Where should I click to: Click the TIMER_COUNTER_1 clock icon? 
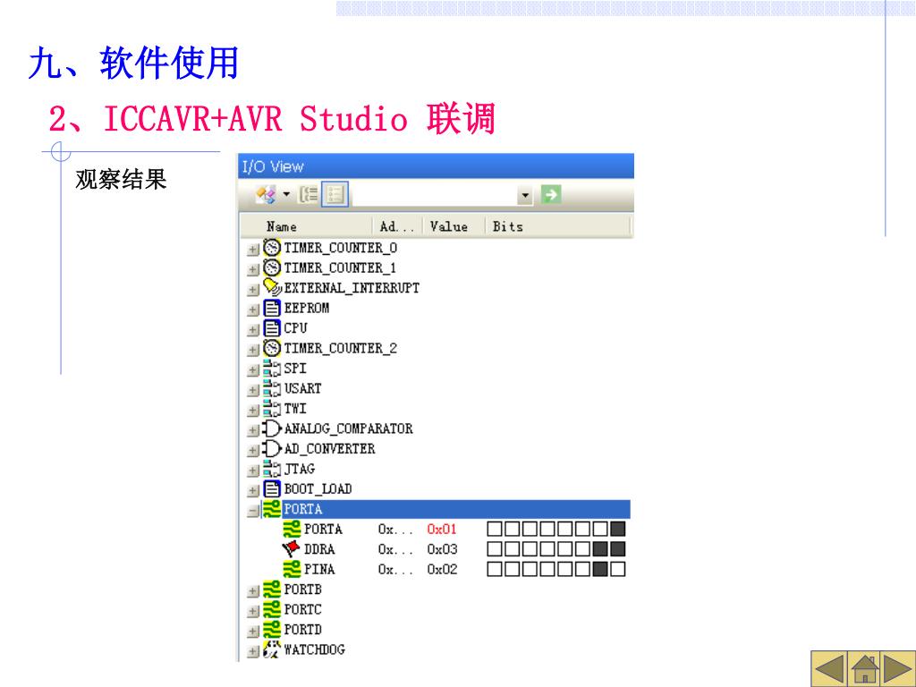coord(272,267)
